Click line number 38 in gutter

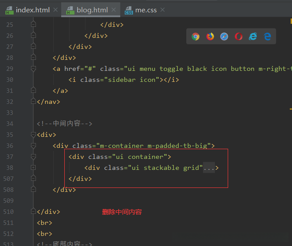[10, 168]
